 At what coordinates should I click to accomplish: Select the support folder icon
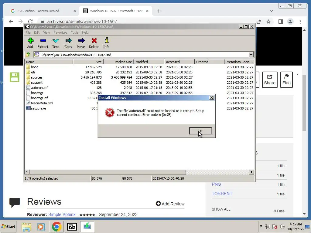point(28,83)
